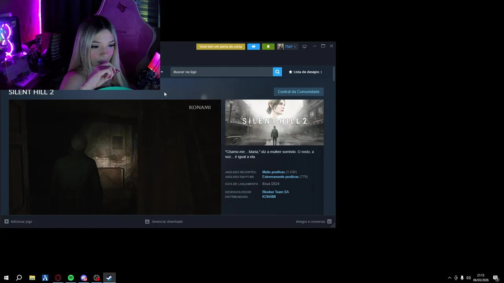
Task: Click the Buscar na loja search field
Action: click(x=222, y=72)
